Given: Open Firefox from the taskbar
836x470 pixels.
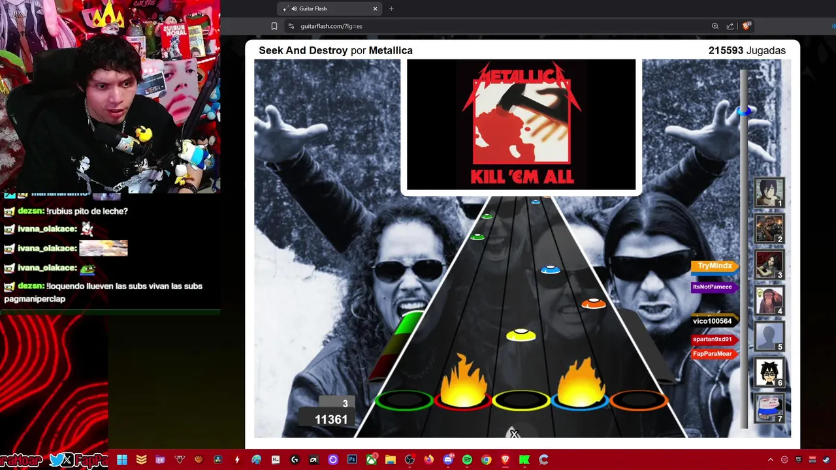Looking at the screenshot, I should (429, 460).
